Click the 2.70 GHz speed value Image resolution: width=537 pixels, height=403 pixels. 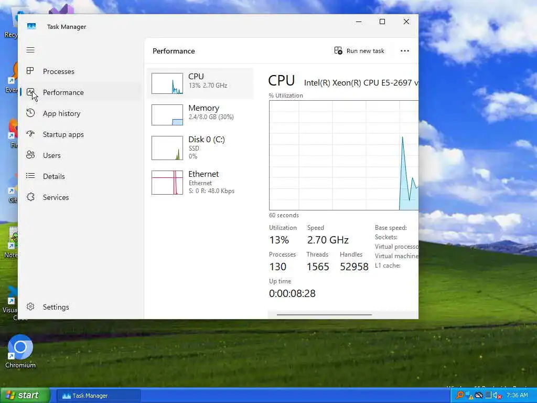pos(328,240)
